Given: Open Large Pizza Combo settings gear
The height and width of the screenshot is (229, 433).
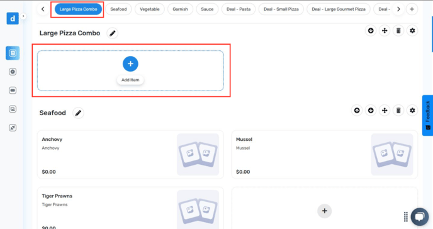Looking at the screenshot, I should point(412,31).
